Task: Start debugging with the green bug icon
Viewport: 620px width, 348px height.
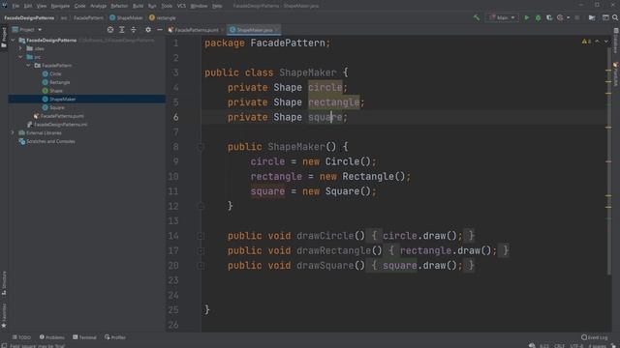Action: (x=538, y=17)
